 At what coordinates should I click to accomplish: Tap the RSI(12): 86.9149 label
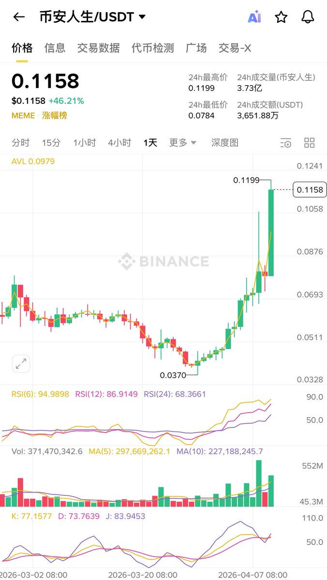coord(106,394)
